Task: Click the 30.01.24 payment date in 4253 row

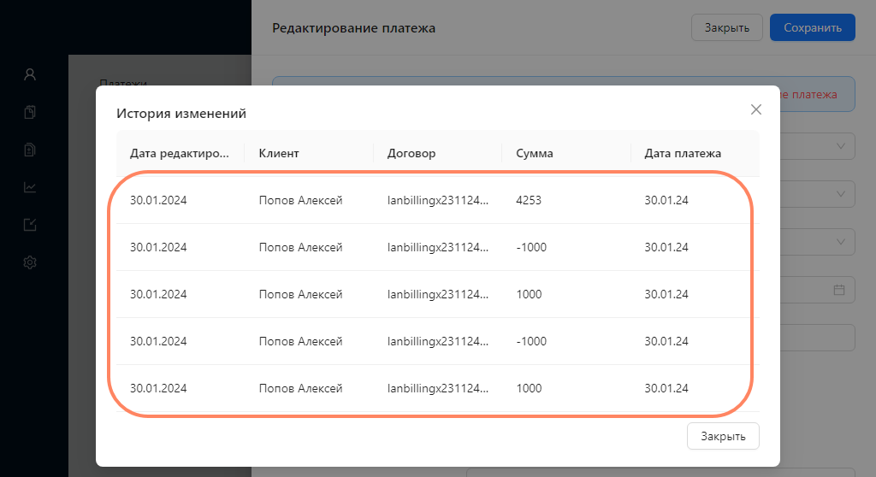Action: pyautogui.click(x=666, y=201)
